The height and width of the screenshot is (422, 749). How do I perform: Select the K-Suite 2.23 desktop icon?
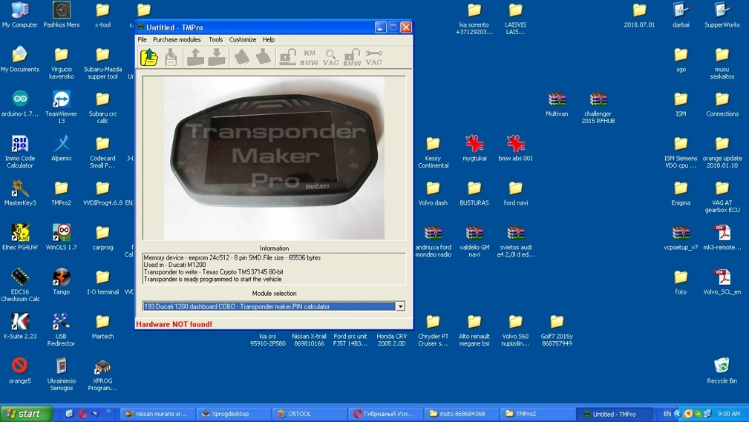pyautogui.click(x=20, y=326)
